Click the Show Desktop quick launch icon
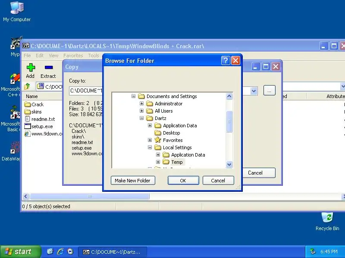The width and height of the screenshot is (345, 258). tap(50, 252)
